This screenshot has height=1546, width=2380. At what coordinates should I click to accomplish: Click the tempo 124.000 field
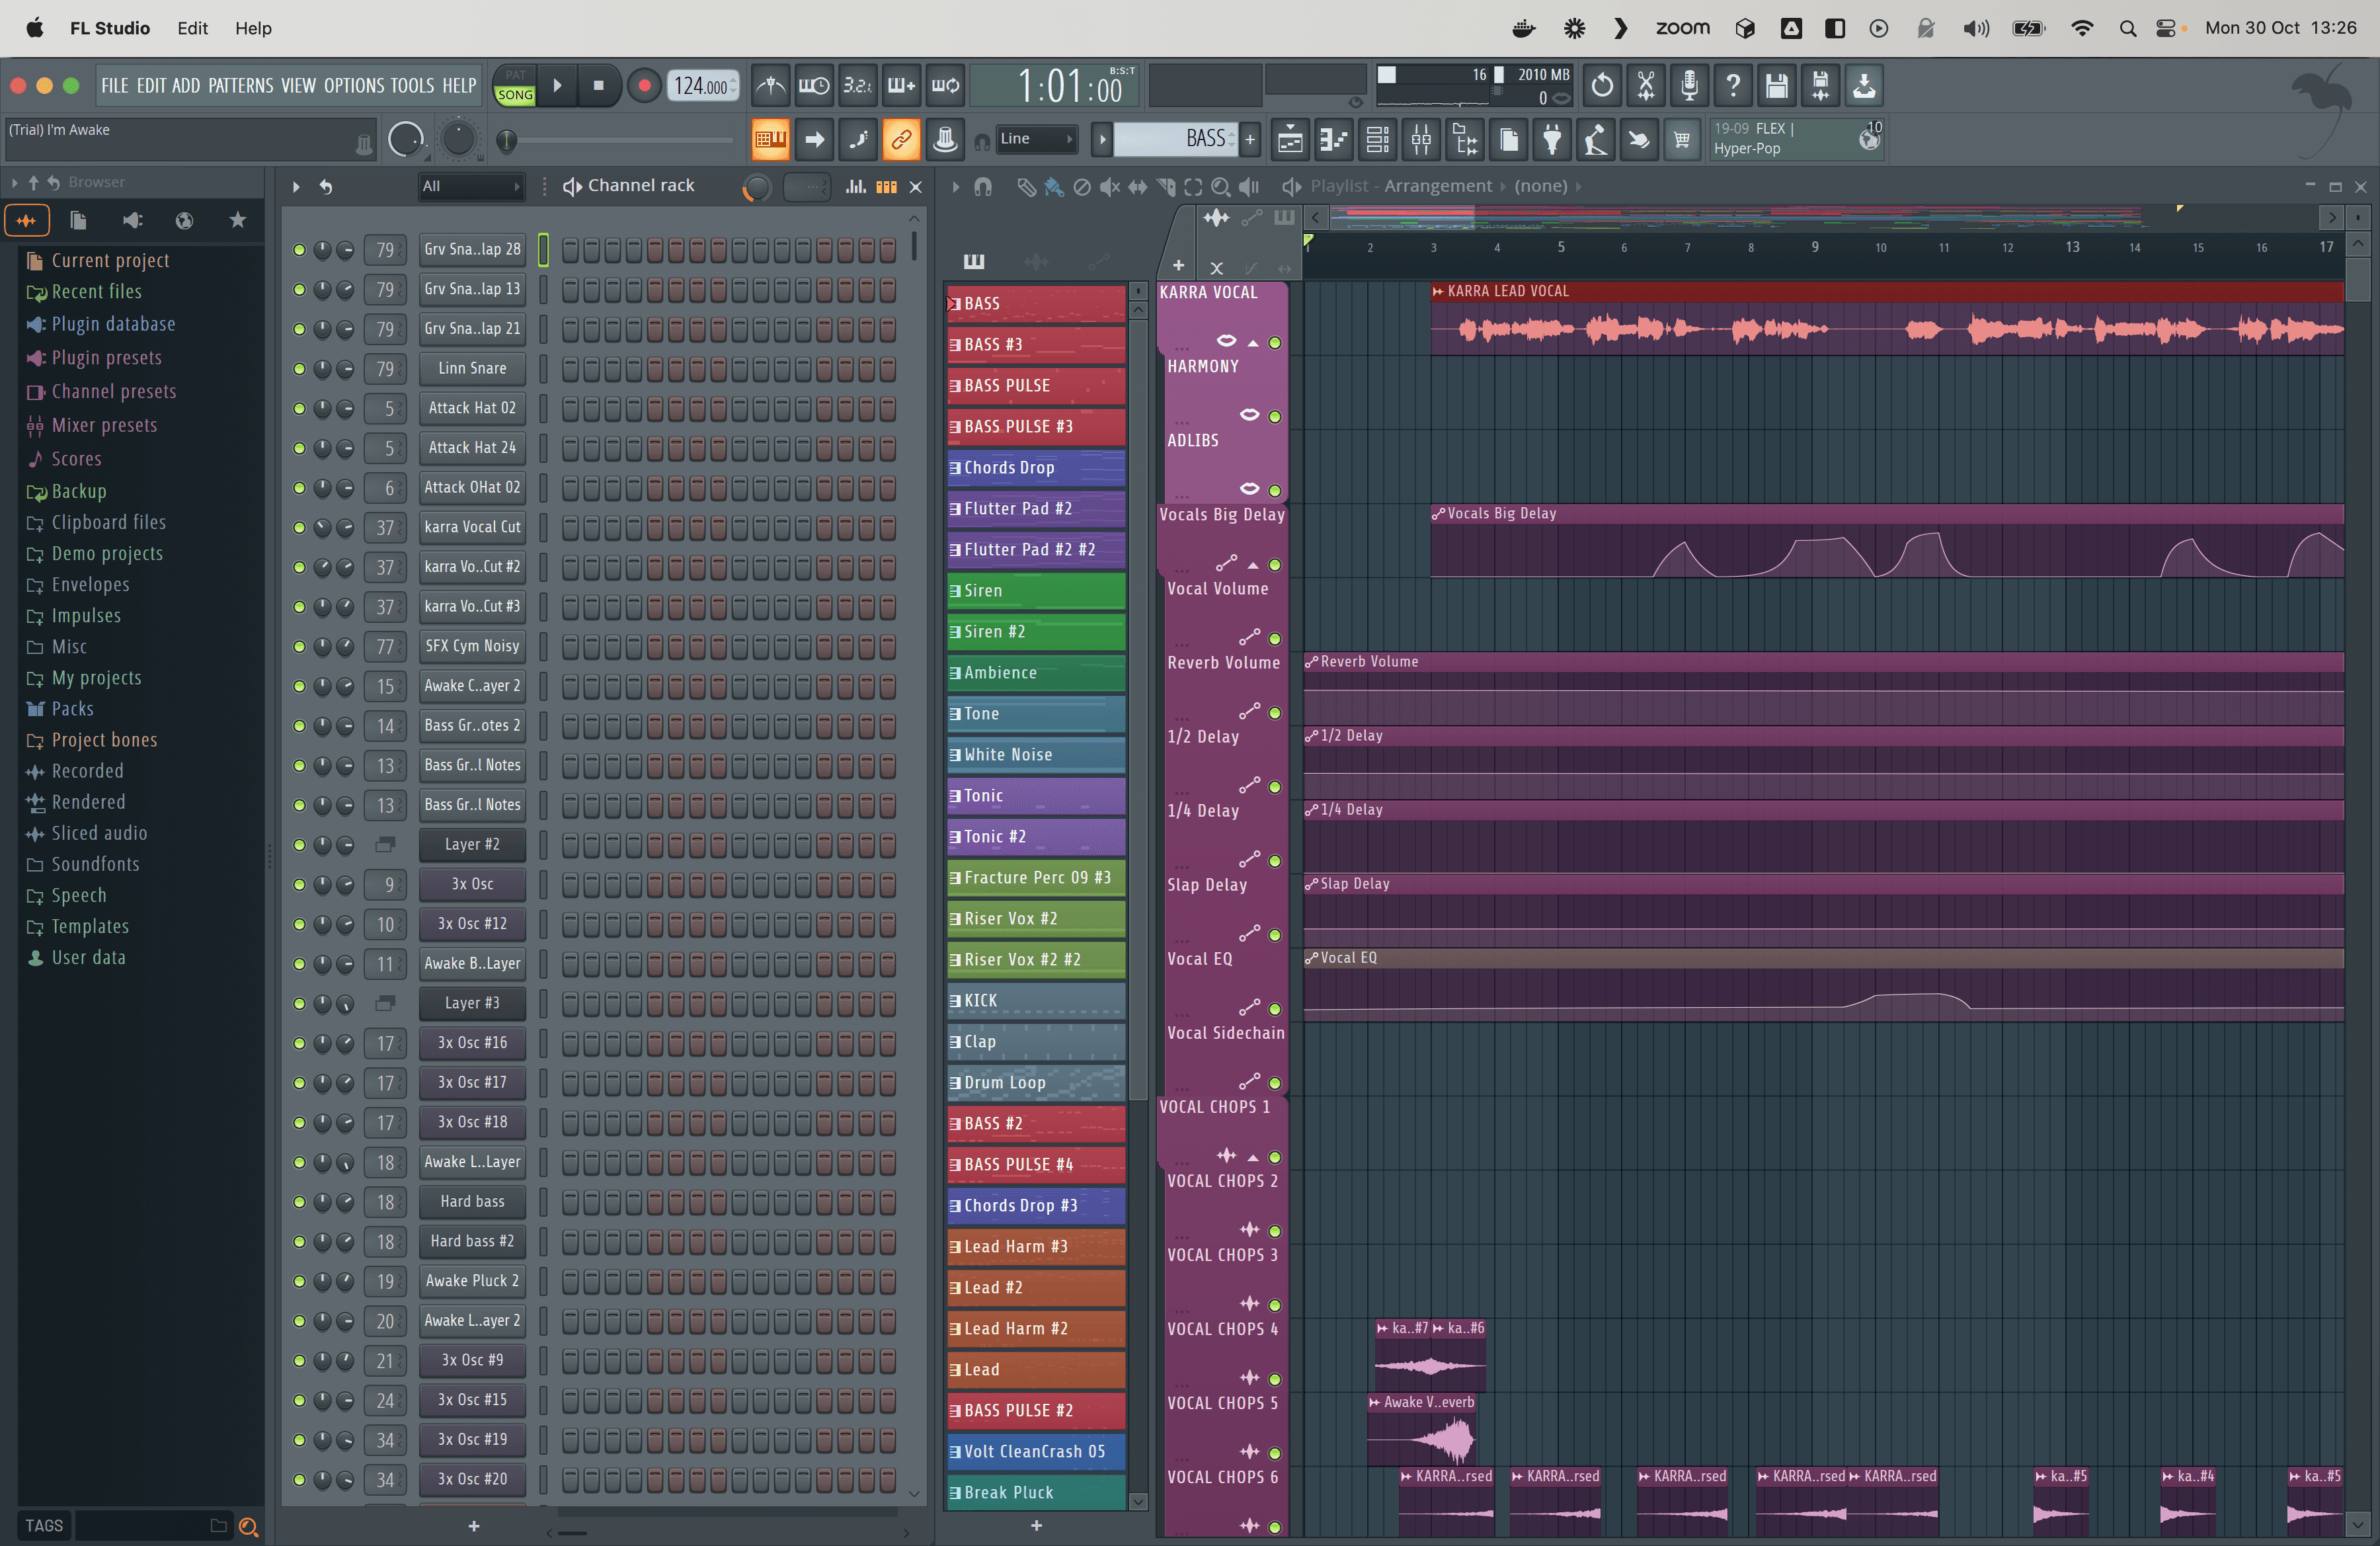(701, 86)
